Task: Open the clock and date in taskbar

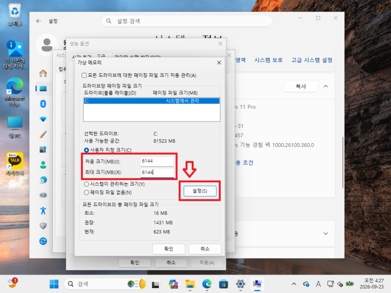Action: pyautogui.click(x=371, y=284)
